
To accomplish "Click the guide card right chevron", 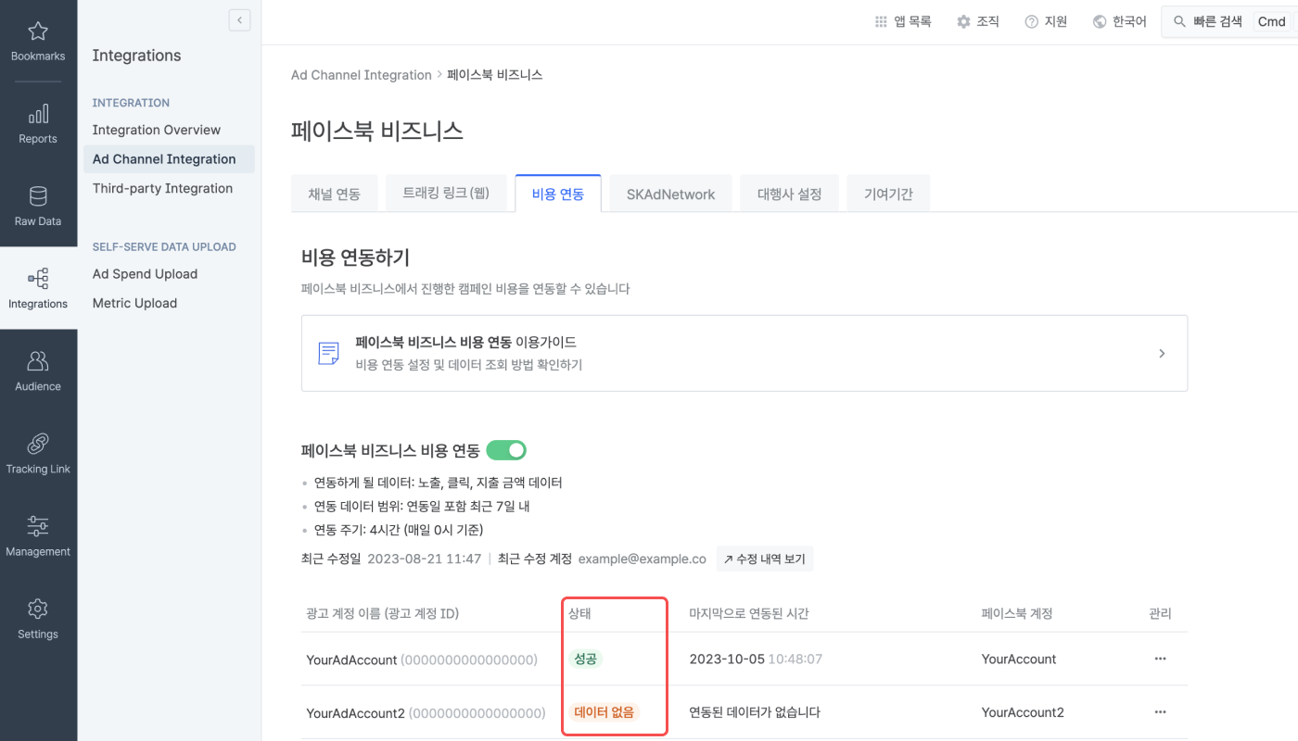I will [x=1162, y=353].
